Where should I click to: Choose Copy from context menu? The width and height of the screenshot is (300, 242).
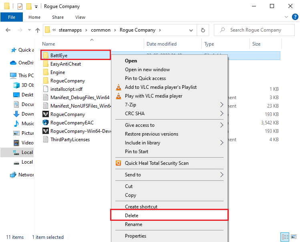169,195
